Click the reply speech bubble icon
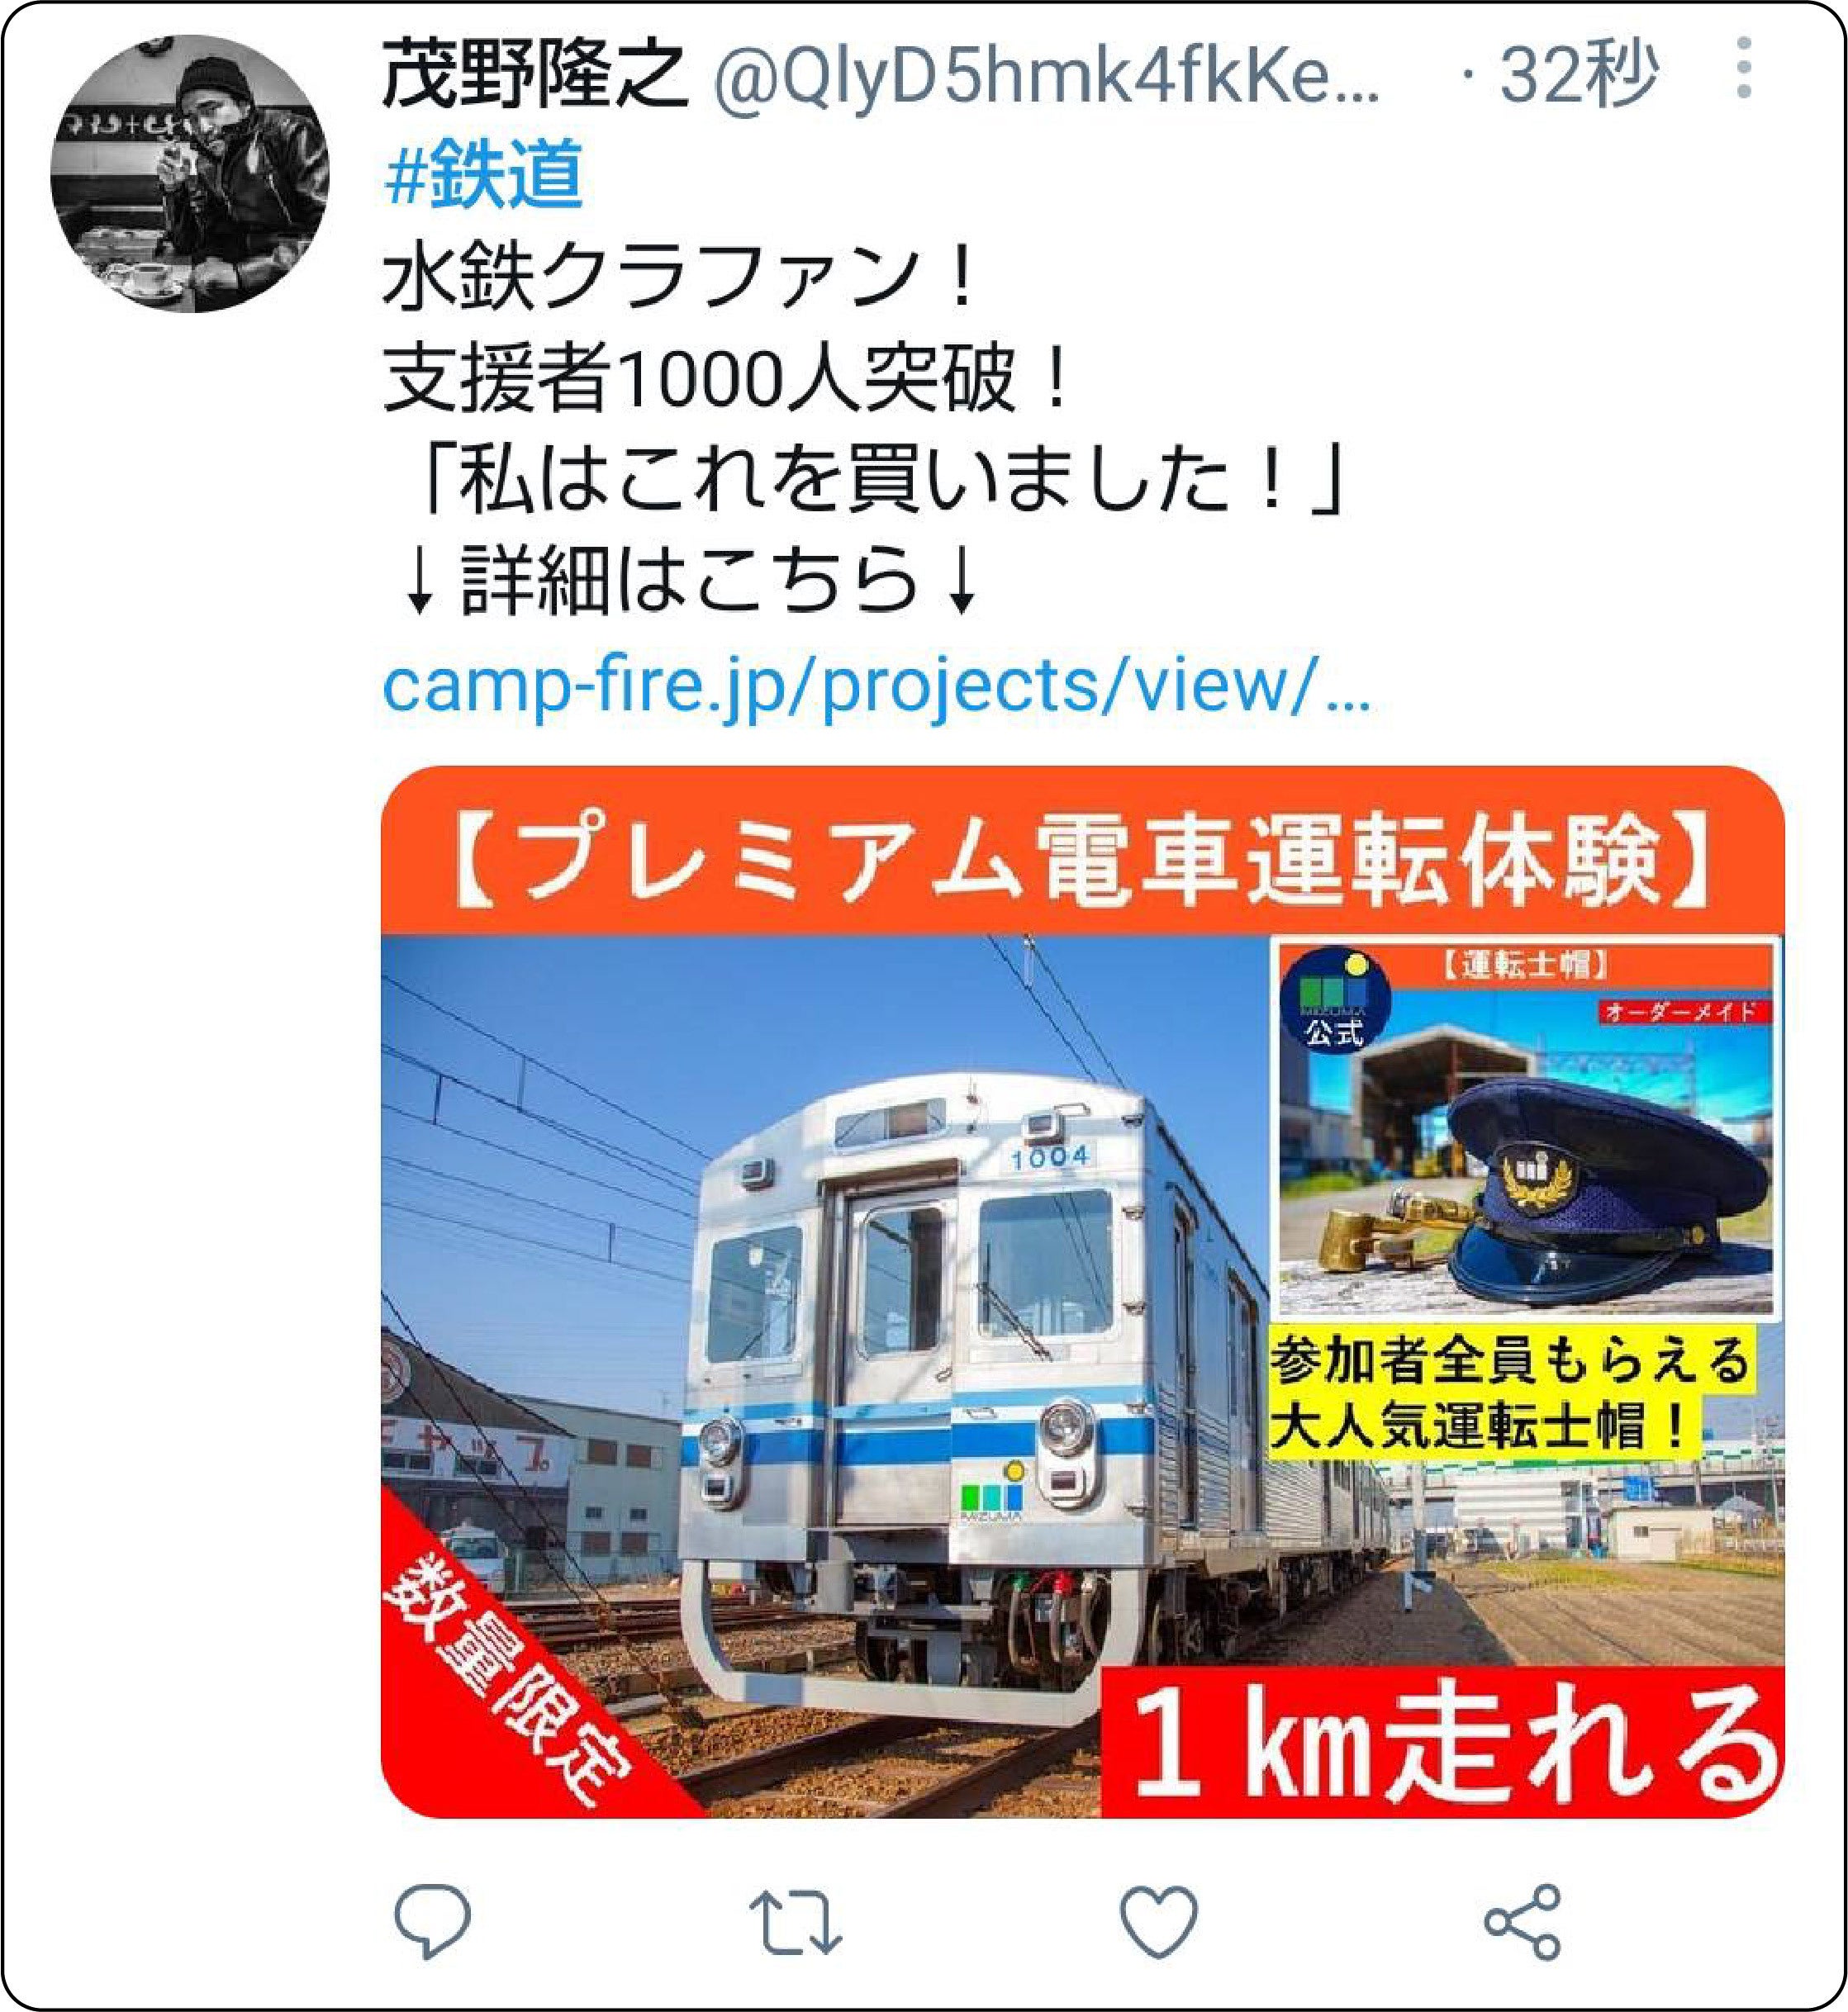 coord(432,1921)
